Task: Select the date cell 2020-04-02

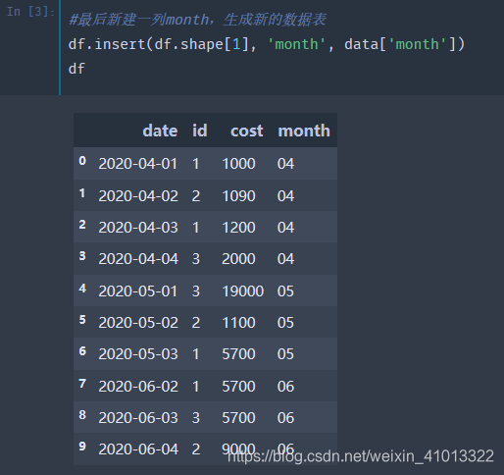Action: (x=138, y=196)
